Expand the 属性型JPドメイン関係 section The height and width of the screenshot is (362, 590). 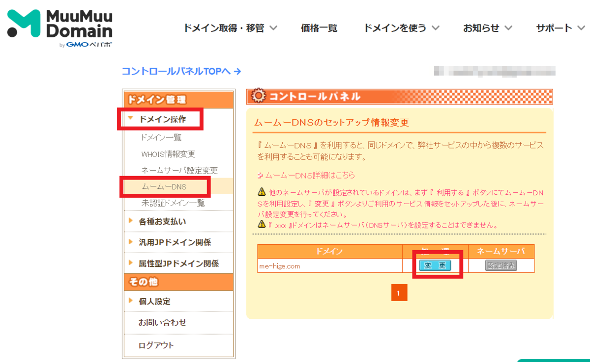coord(173,263)
